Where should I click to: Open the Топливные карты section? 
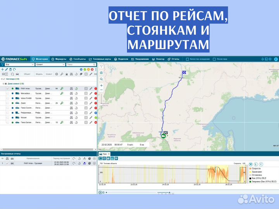[x=100, y=59]
